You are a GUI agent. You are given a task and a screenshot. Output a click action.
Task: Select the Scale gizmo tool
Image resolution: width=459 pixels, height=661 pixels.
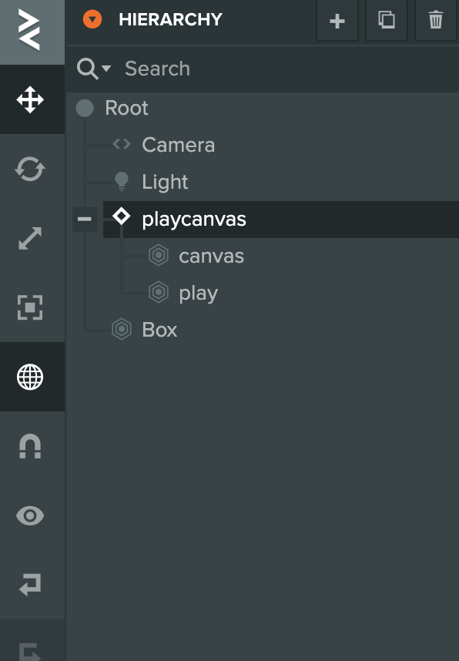[x=31, y=239]
